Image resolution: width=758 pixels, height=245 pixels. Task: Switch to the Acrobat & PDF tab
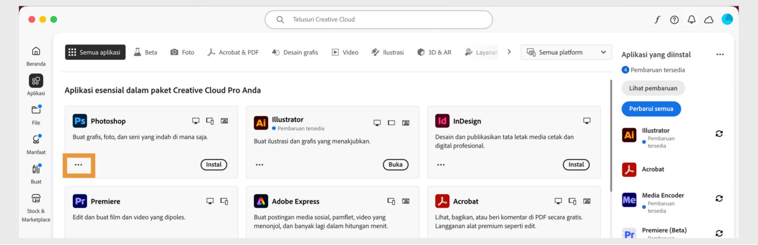click(233, 52)
